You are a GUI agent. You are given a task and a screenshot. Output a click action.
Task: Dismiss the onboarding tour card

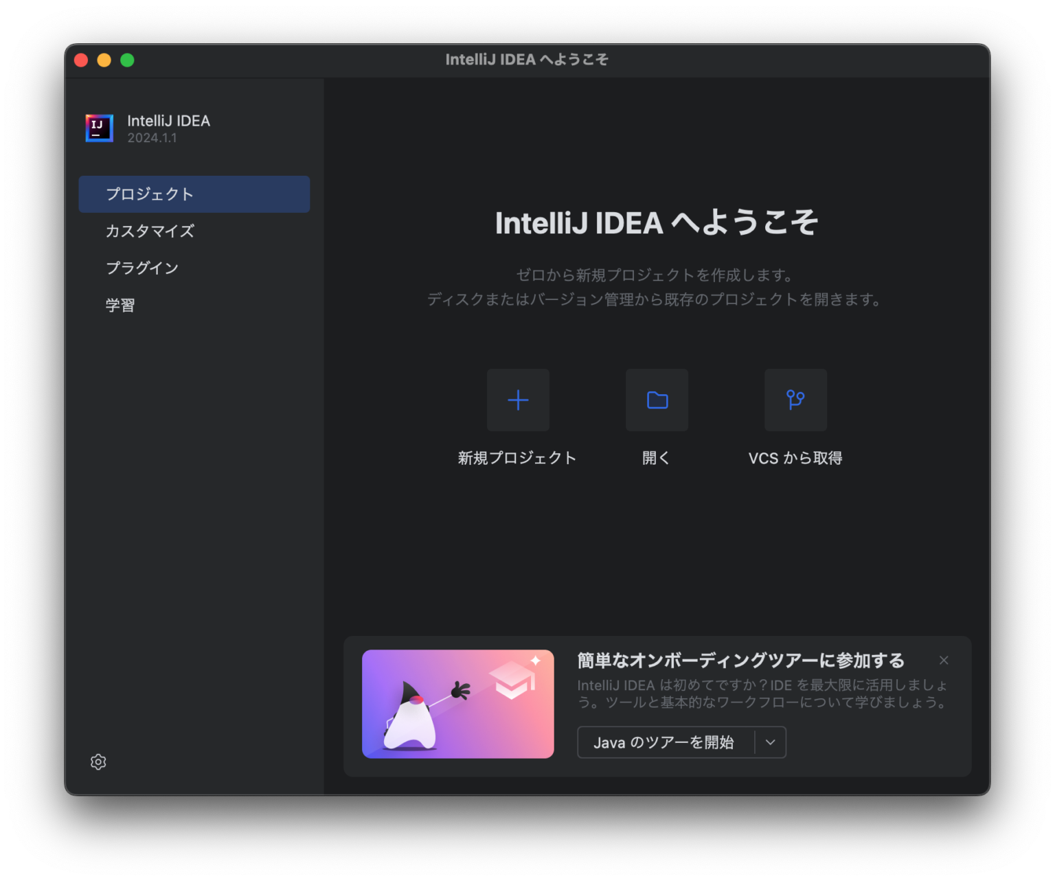click(x=944, y=660)
